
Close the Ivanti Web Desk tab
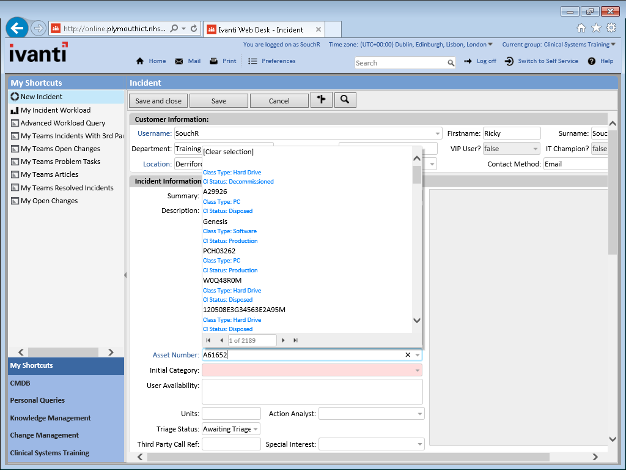coord(318,29)
